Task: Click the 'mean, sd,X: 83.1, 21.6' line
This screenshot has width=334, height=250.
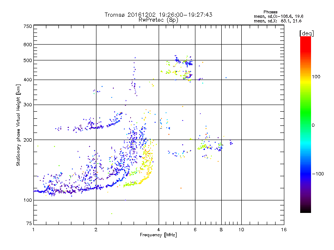Action: pos(278,21)
